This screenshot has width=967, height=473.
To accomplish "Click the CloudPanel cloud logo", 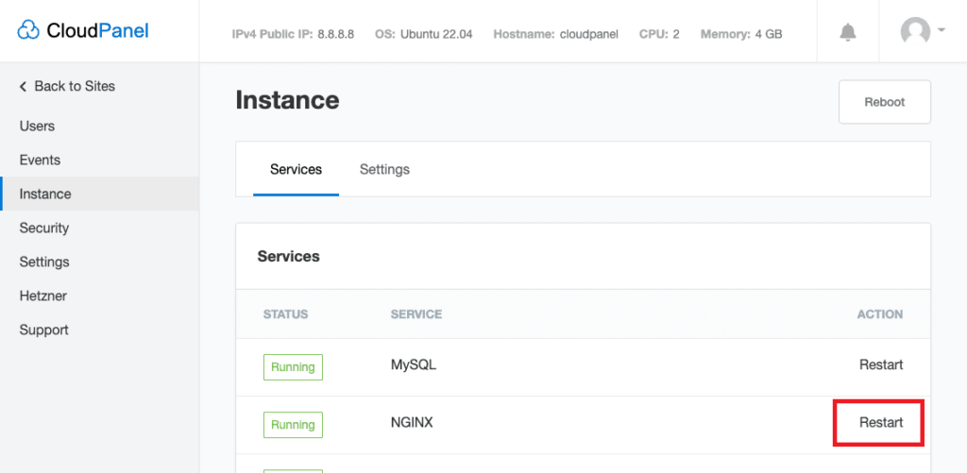I will [x=29, y=31].
